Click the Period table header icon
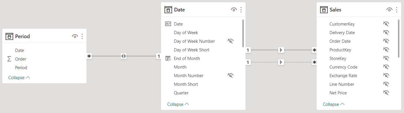 tap(9, 36)
